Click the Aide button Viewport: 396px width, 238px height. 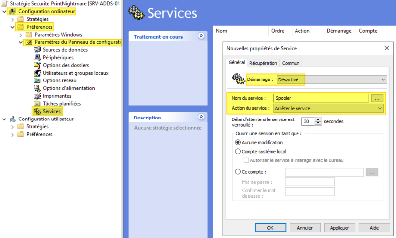[374, 228]
